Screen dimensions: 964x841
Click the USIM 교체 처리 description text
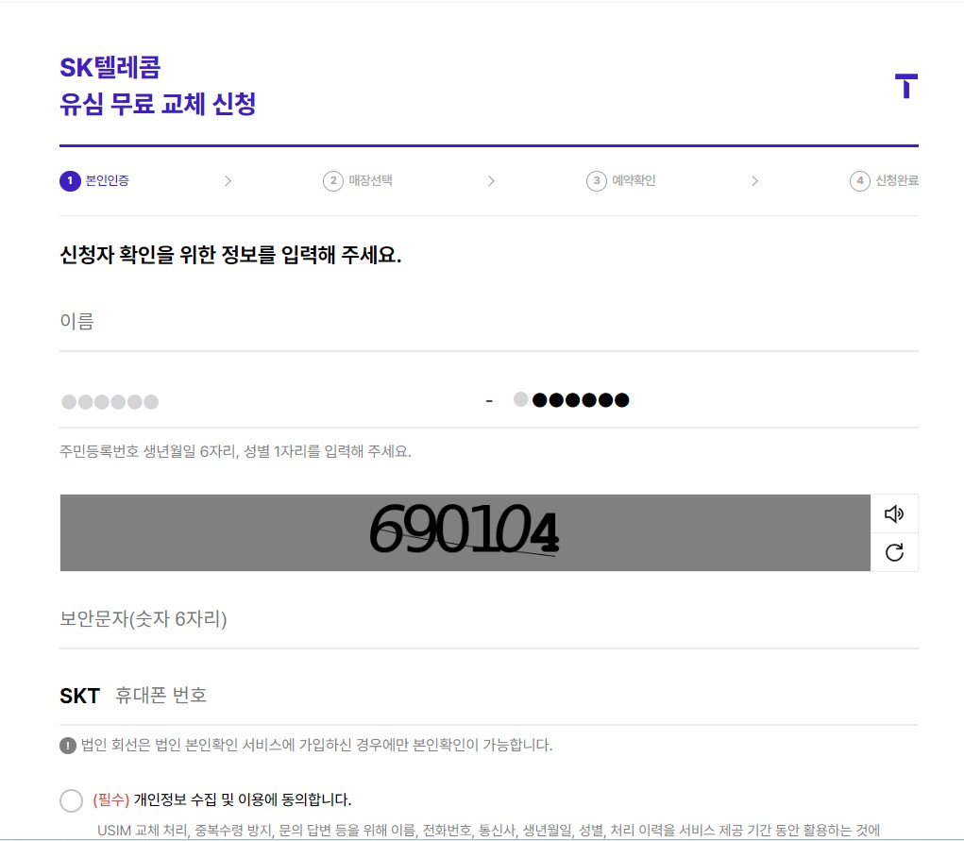[x=489, y=831]
